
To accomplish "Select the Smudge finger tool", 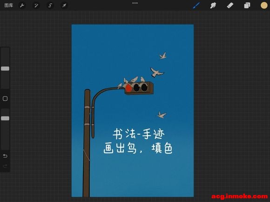I will click(213, 6).
